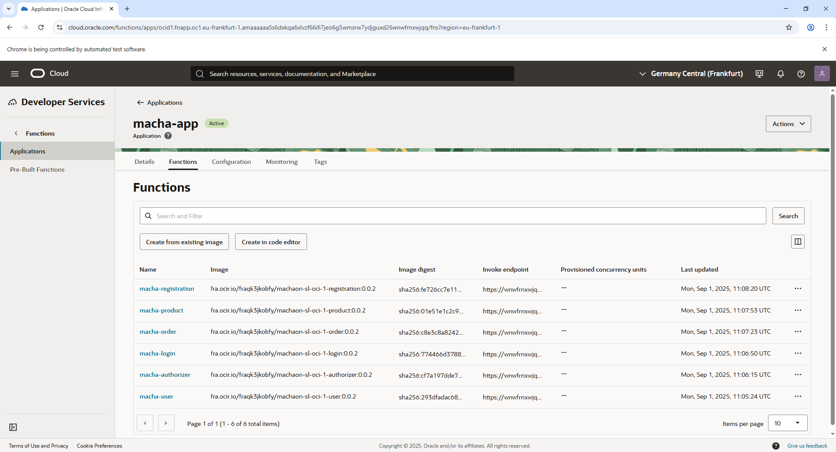
Task: Collapse the side navigation panel
Action: pyautogui.click(x=13, y=427)
